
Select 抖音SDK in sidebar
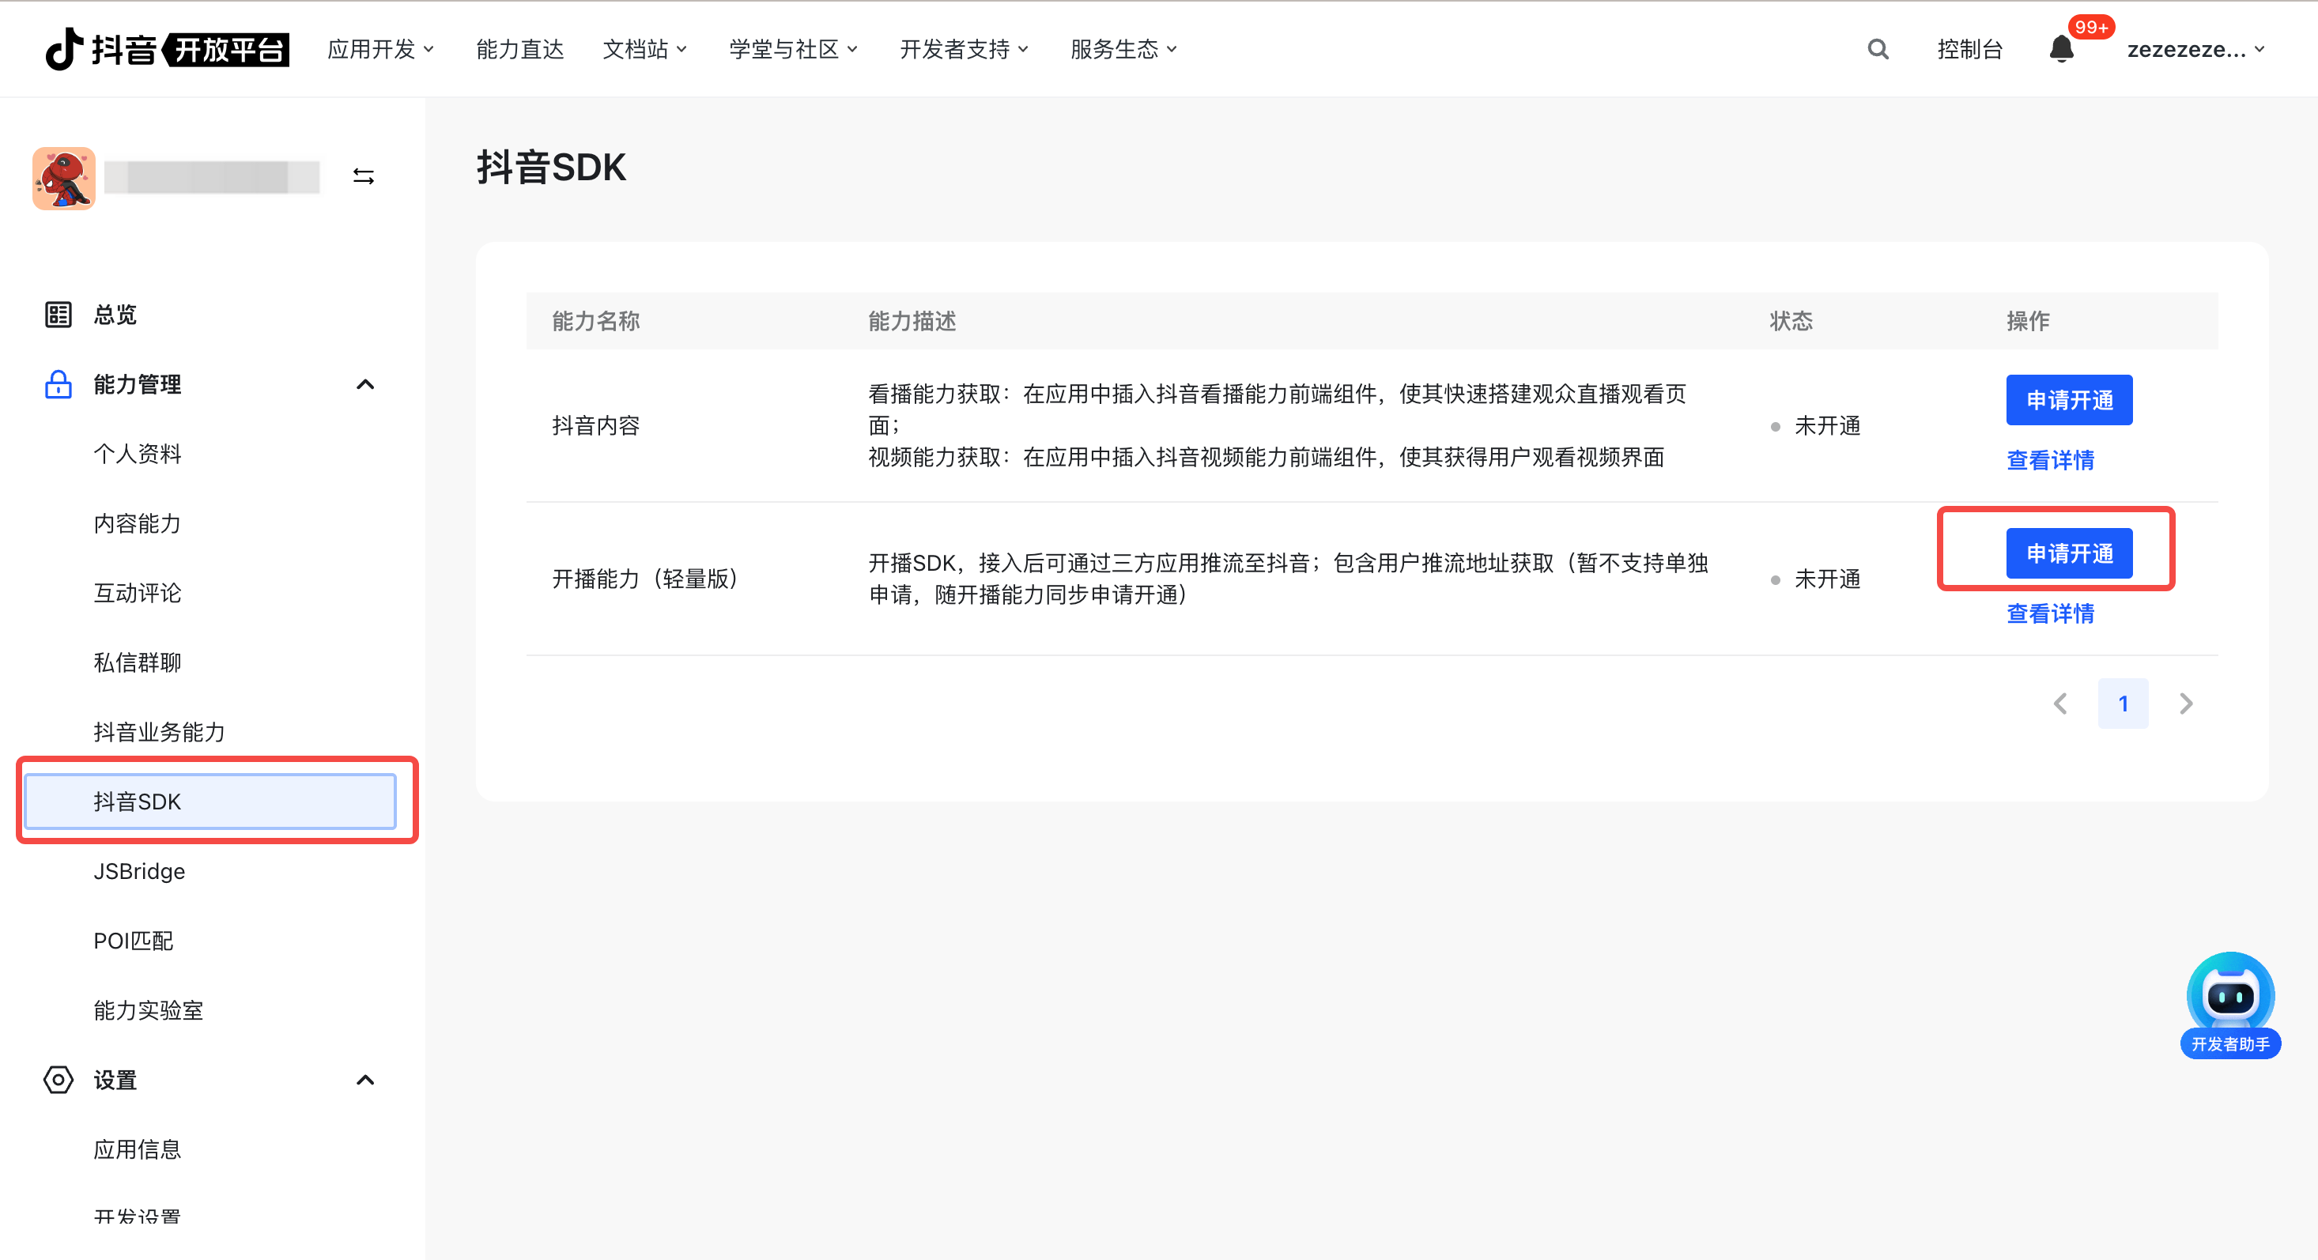(x=210, y=801)
